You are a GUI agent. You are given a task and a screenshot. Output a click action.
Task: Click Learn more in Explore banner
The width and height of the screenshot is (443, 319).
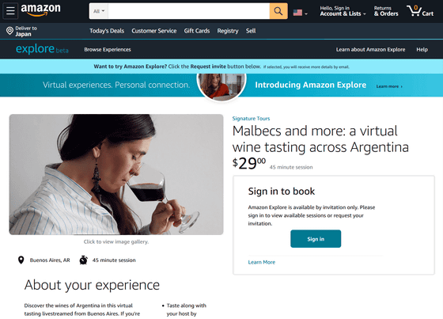pos(389,86)
